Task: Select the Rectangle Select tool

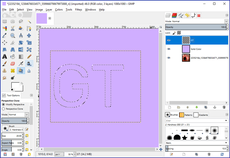Action: pos(5,22)
